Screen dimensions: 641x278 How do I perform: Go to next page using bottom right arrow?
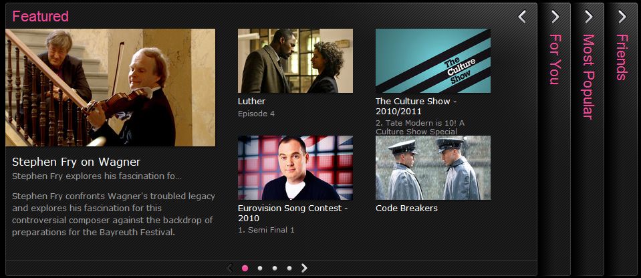tap(304, 268)
